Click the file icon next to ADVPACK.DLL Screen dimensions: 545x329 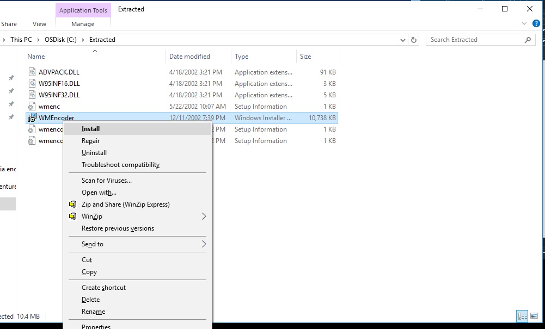(32, 71)
